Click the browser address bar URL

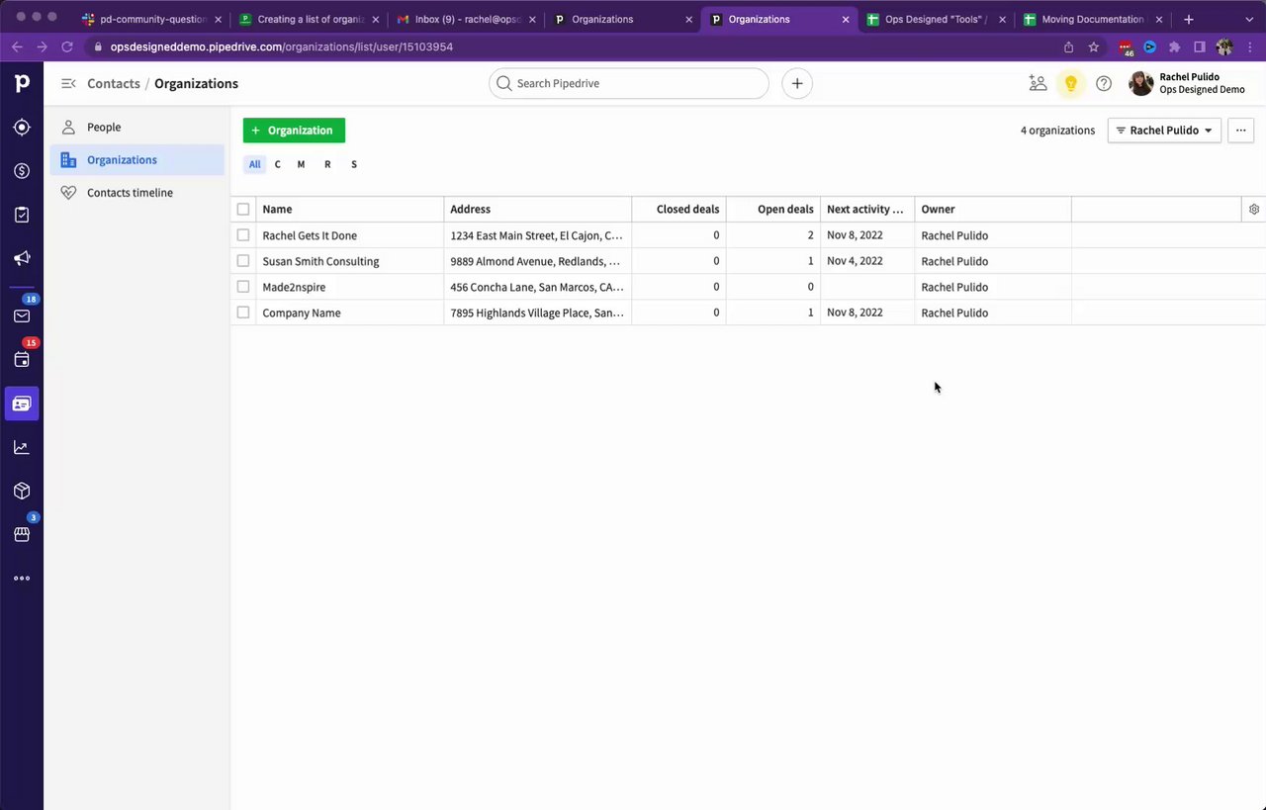(x=282, y=46)
